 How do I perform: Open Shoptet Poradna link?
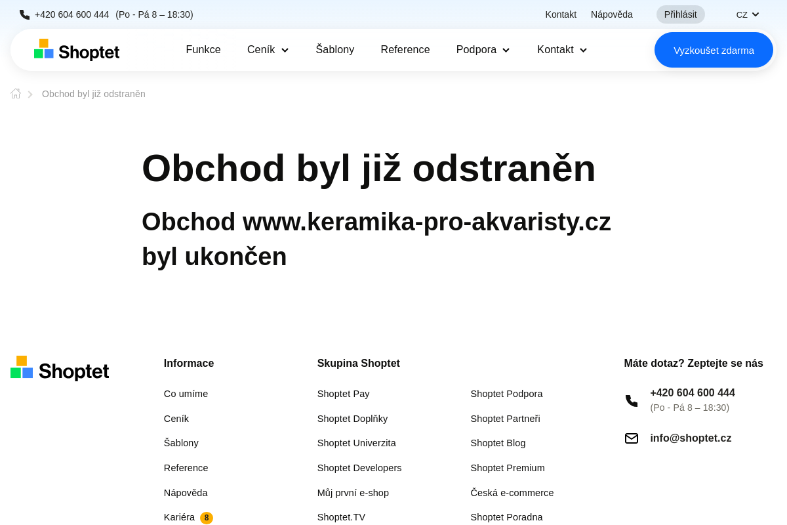[x=507, y=517]
